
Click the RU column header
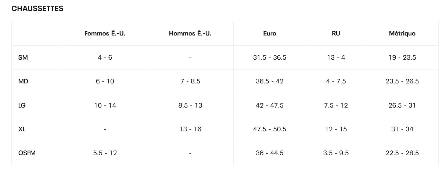click(x=336, y=33)
